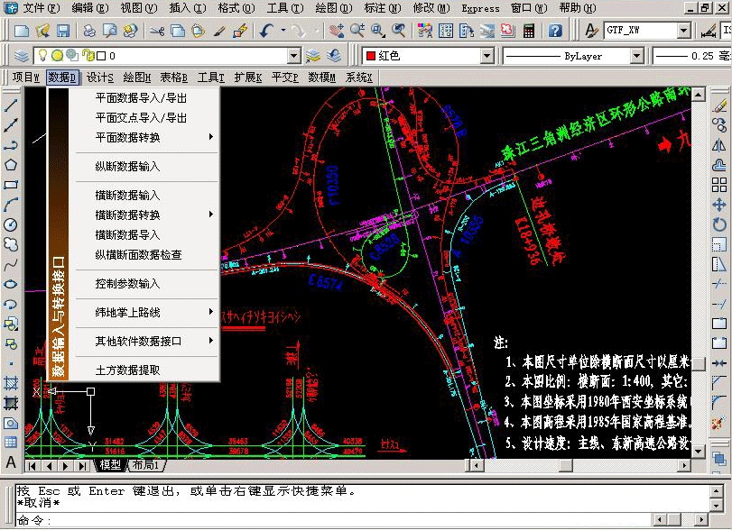Screen dimensions: 732x530
Task: Choose 控制参数输入 menu entry
Action: (x=127, y=283)
